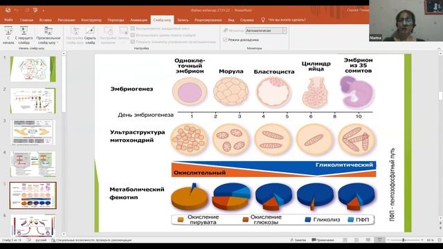Viewport: 443px width, 249px height.
Task: Toggle Примечания comments button
Action: (323, 240)
